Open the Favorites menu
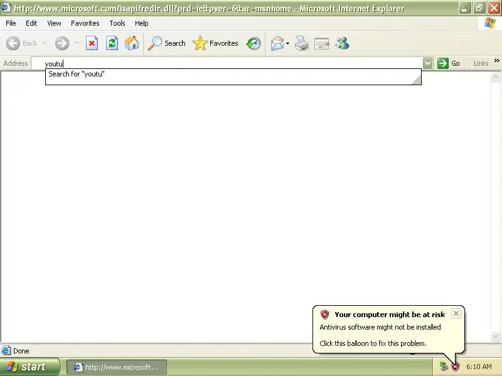 (x=85, y=23)
